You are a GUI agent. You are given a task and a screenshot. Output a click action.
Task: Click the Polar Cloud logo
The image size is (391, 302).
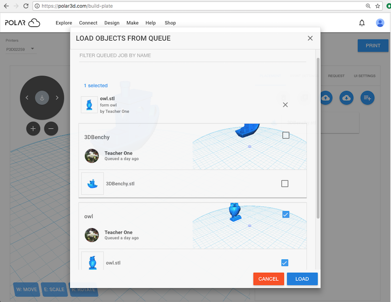[x=22, y=22]
